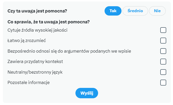This screenshot has width=173, height=105.
Task: Enable the 'Łatwo ją zrozumieć' checkbox
Action: [163, 40]
